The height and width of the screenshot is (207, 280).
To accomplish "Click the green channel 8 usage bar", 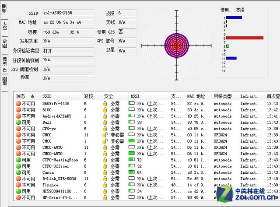I will pyautogui.click(x=227, y=46).
